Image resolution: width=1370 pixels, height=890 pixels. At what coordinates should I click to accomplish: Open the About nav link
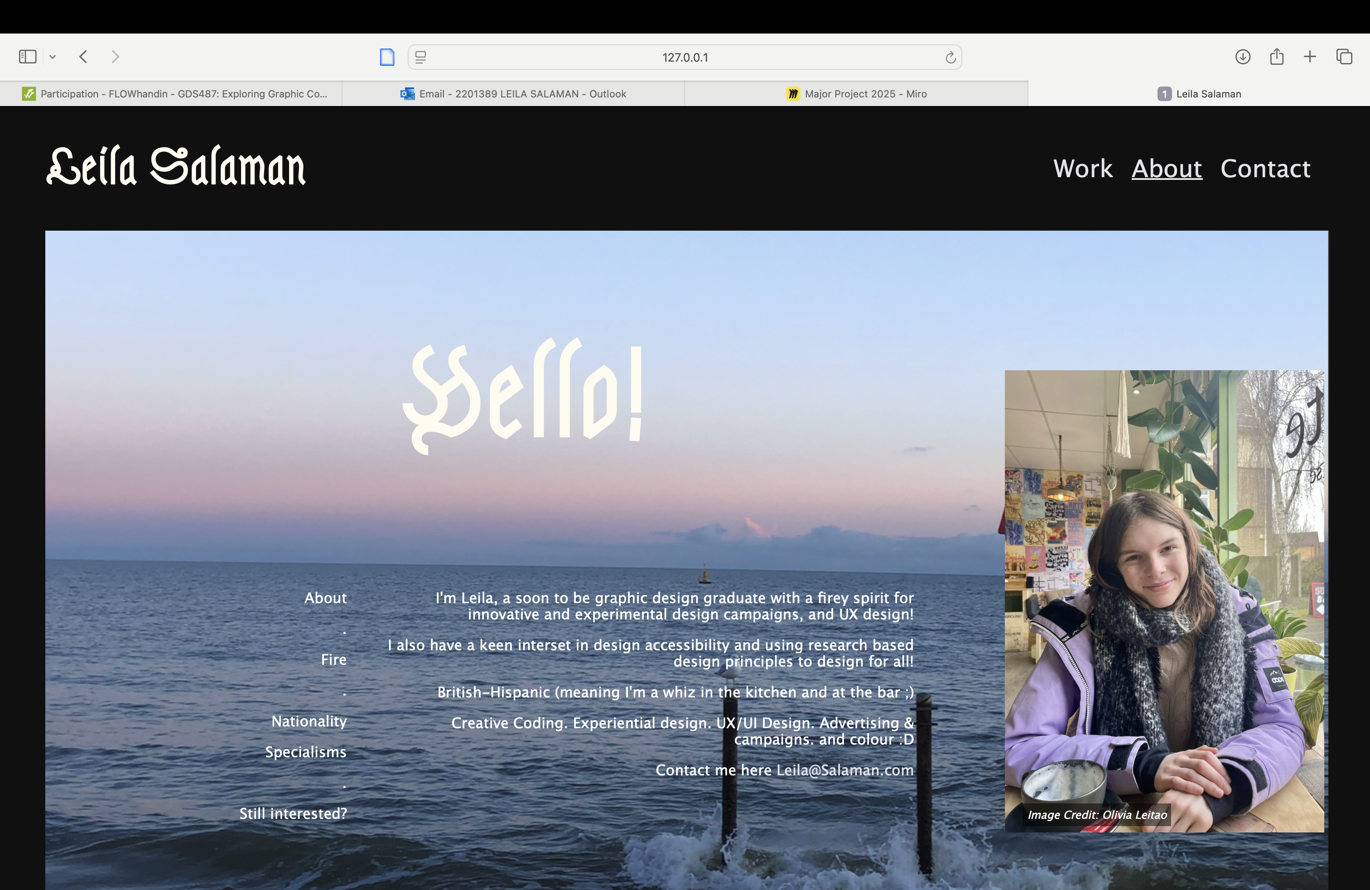click(1167, 169)
